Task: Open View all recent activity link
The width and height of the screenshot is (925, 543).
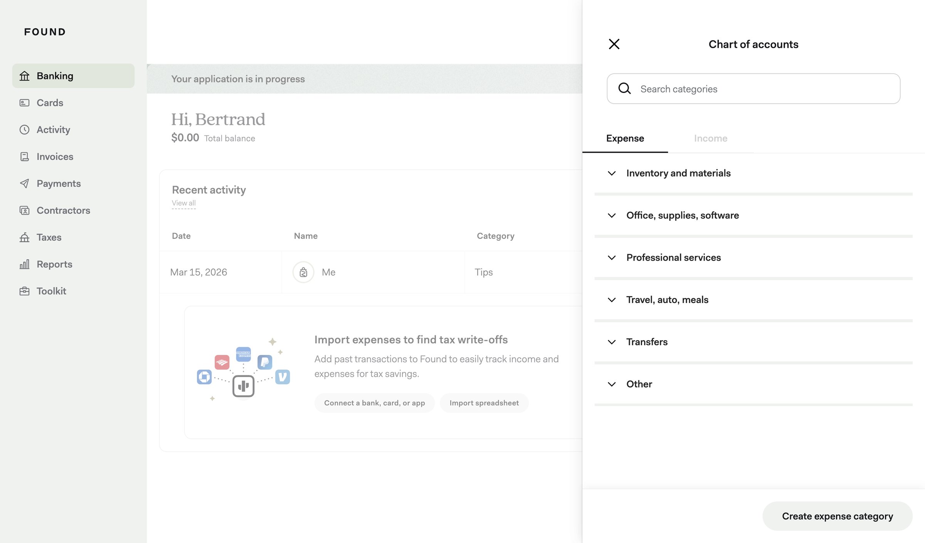Action: coord(184,203)
